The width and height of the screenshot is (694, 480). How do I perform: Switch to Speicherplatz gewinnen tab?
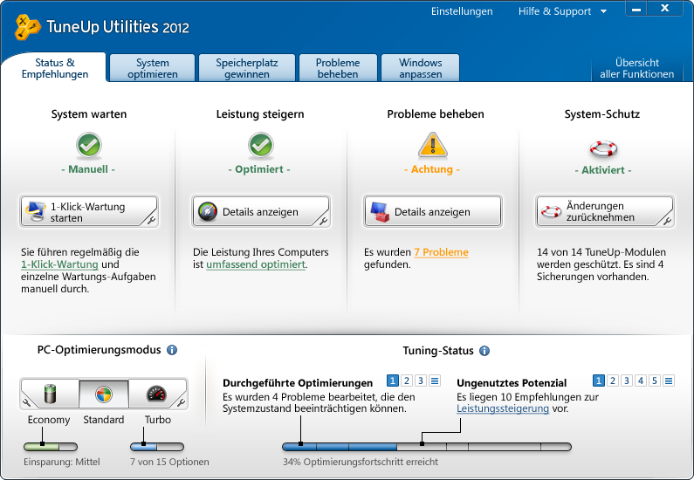click(x=247, y=68)
